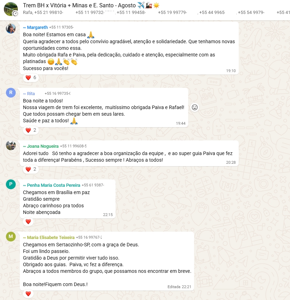This screenshot has height=300, width=290.
Task: Click heart reaction under Maria Elisabete's message
Action: [x=28, y=294]
